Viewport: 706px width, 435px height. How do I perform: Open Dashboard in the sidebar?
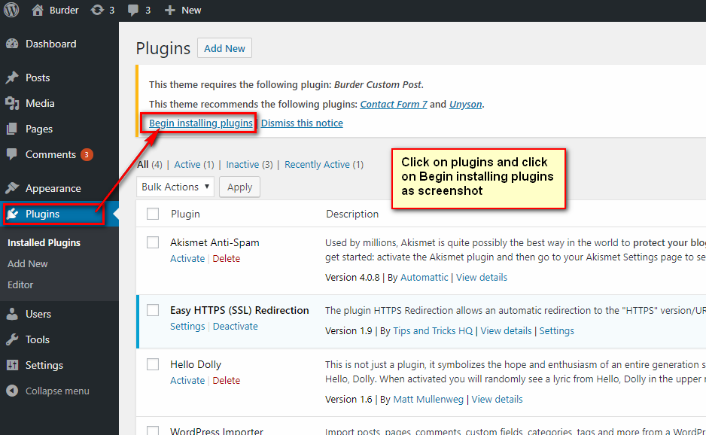tap(51, 44)
